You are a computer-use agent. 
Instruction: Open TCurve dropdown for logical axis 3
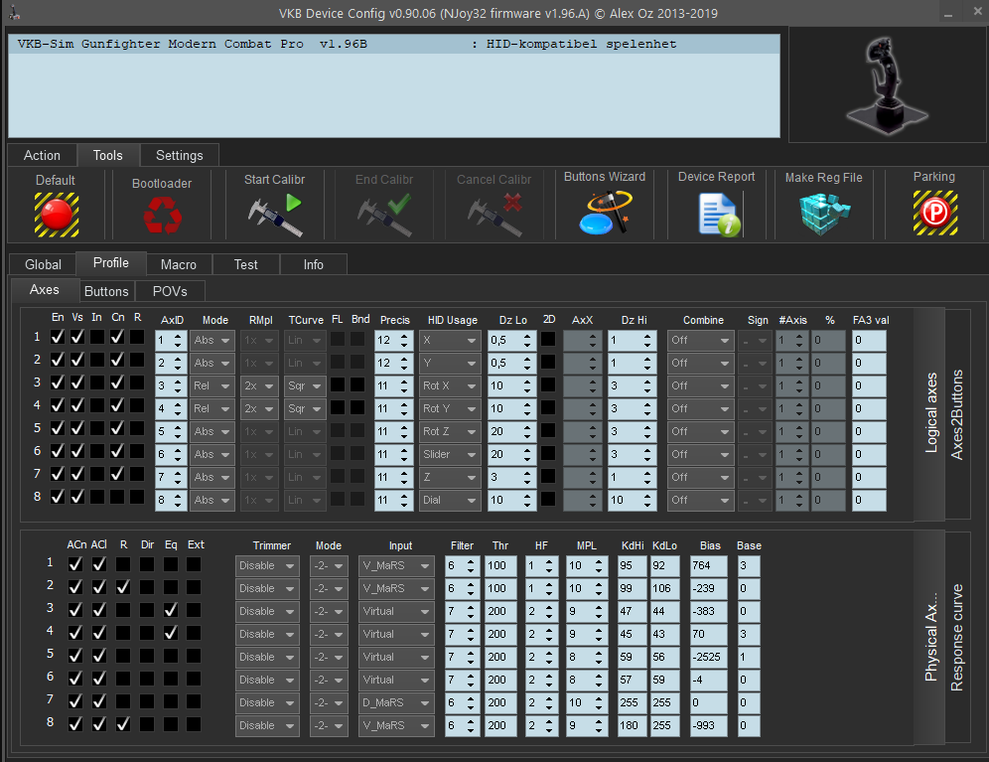(305, 385)
